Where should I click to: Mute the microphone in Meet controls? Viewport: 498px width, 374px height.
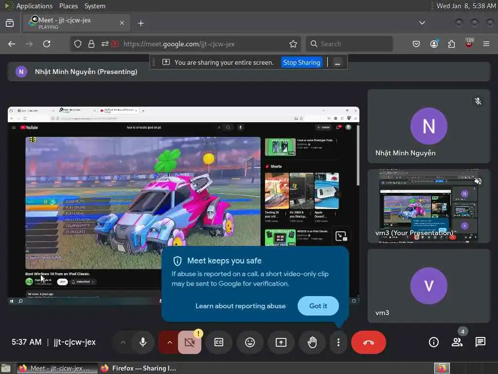click(x=143, y=342)
